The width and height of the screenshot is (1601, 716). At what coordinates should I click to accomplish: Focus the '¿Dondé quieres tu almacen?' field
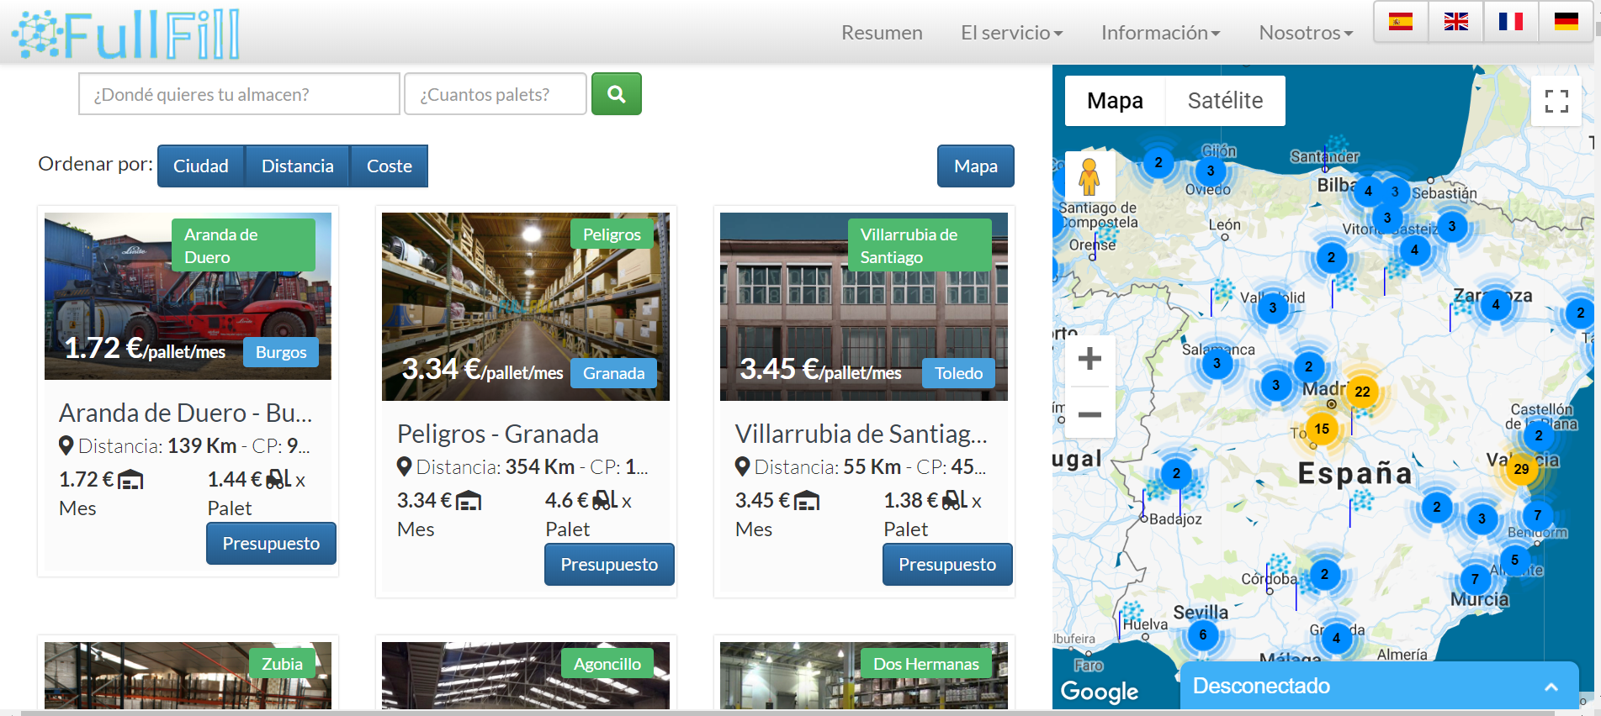[x=239, y=94]
